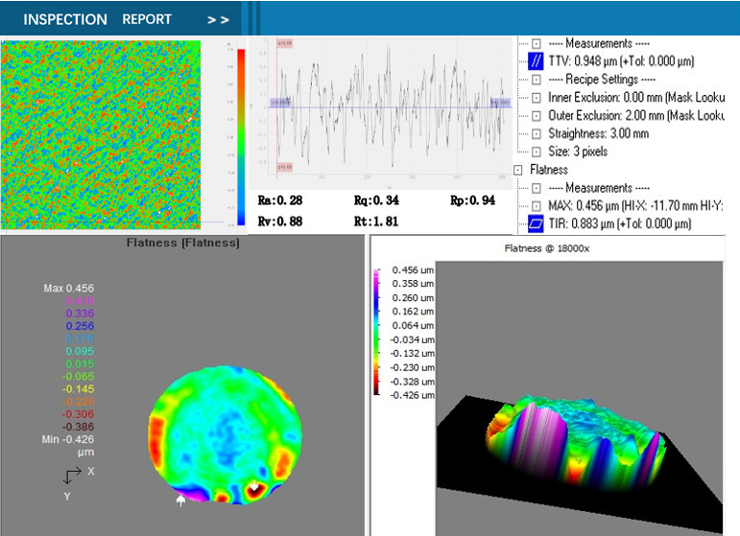The height and width of the screenshot is (536, 740).
Task: Switch to the REPORT tab
Action: (147, 19)
